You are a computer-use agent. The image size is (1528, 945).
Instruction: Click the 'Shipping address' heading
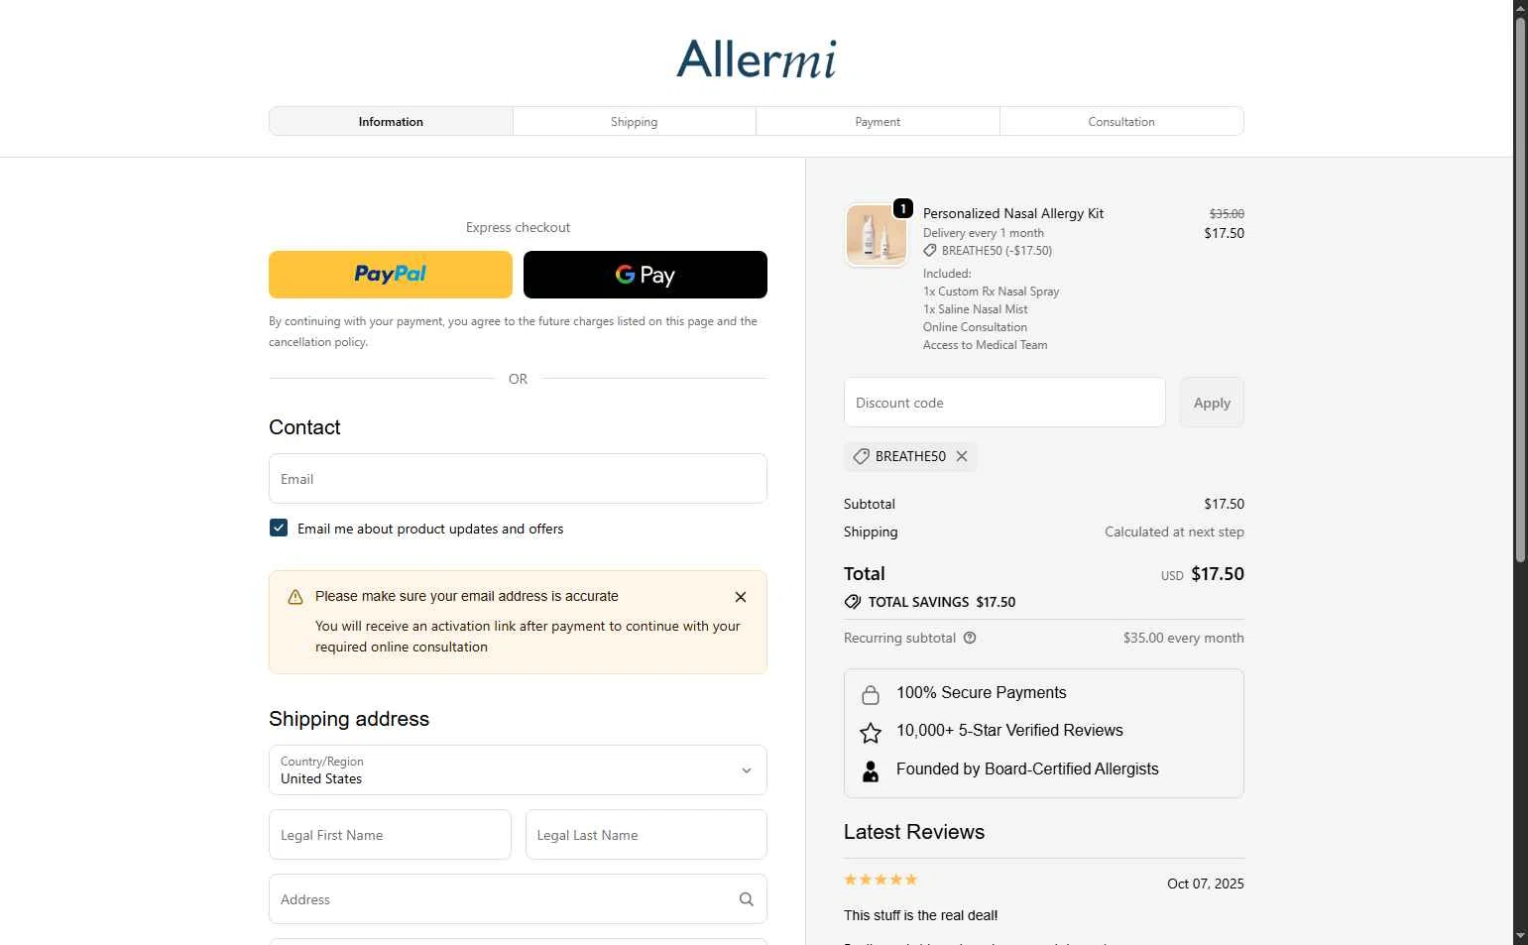[x=349, y=719]
